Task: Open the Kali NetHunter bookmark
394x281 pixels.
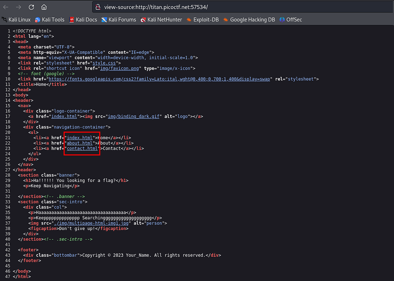Action: click(161, 20)
